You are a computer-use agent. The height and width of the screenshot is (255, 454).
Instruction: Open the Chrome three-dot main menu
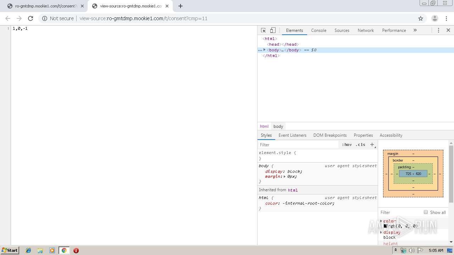tap(447, 18)
